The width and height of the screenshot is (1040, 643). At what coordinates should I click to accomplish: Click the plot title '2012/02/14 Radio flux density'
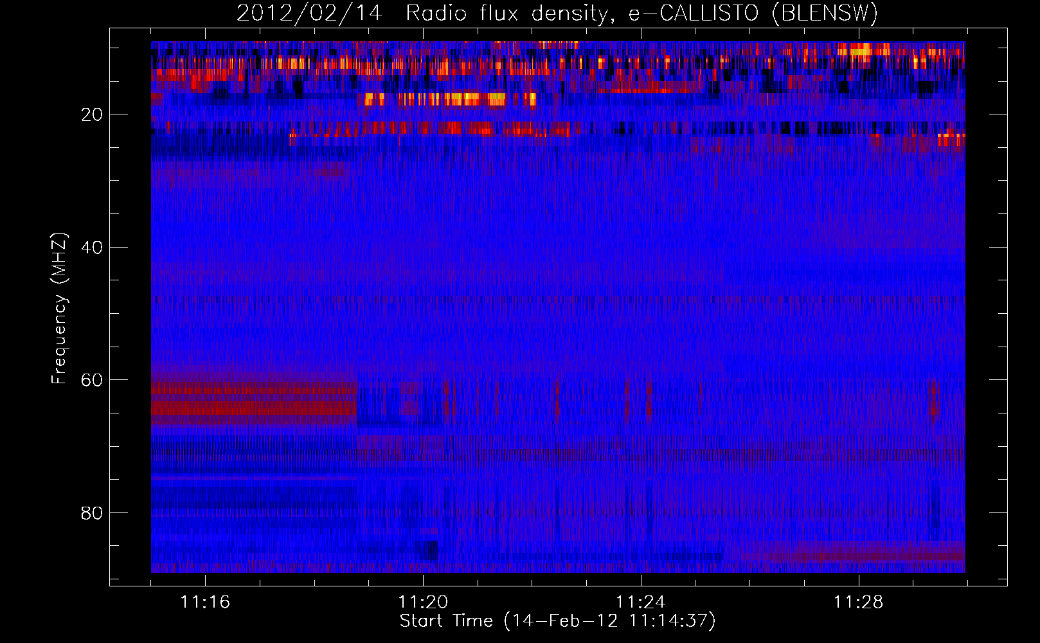tap(557, 14)
